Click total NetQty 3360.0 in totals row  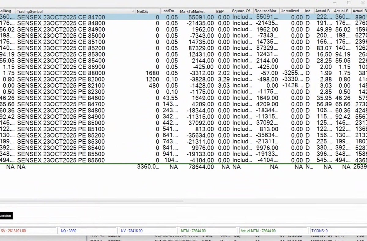pos(148,167)
